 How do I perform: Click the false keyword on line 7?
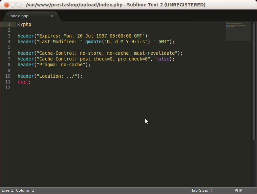click(163, 59)
